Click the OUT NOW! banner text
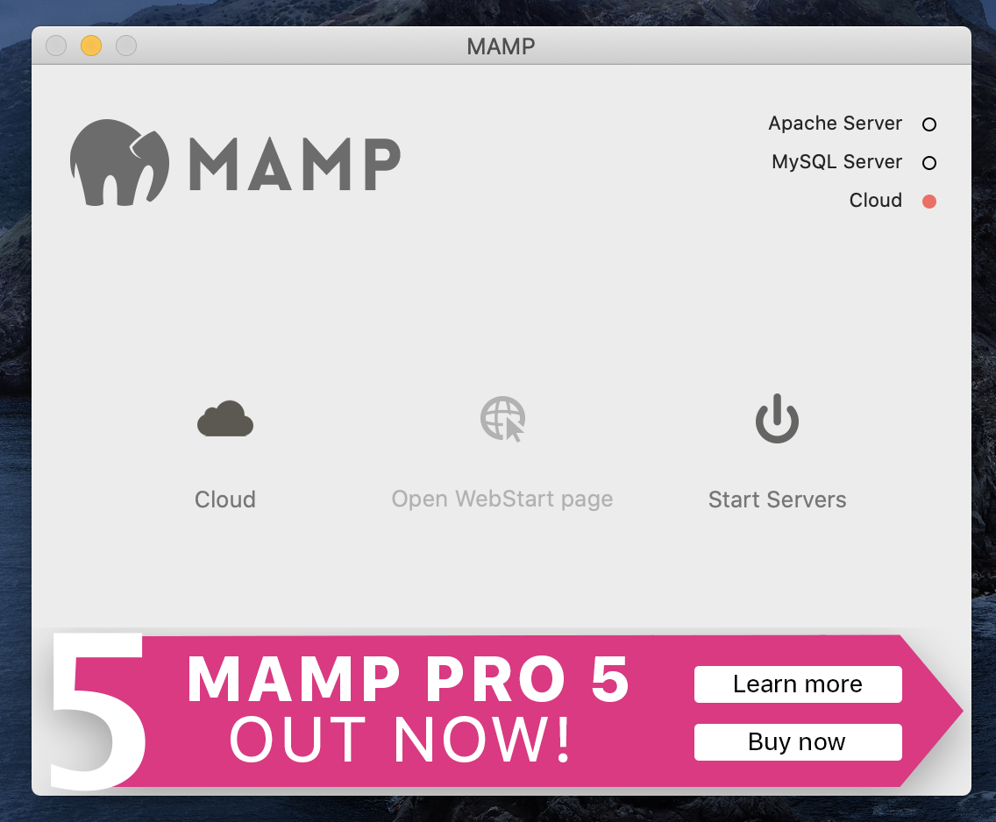The width and height of the screenshot is (996, 822). [400, 740]
